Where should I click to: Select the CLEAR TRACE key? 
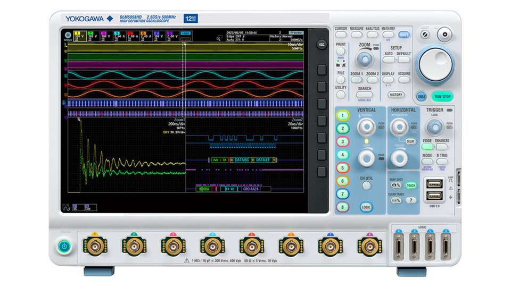tap(396, 200)
